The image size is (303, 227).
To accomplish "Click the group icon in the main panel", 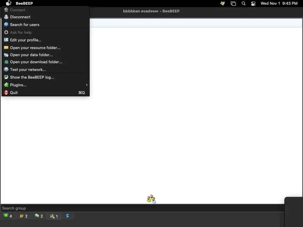I will (x=151, y=199).
